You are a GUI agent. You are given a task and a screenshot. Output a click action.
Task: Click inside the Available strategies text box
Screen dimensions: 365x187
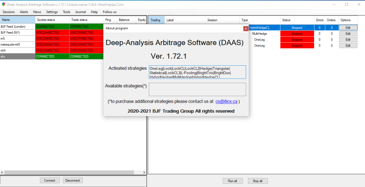(197, 90)
